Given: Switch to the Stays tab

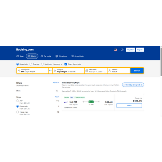Looking at the screenshot, I should (20, 56).
